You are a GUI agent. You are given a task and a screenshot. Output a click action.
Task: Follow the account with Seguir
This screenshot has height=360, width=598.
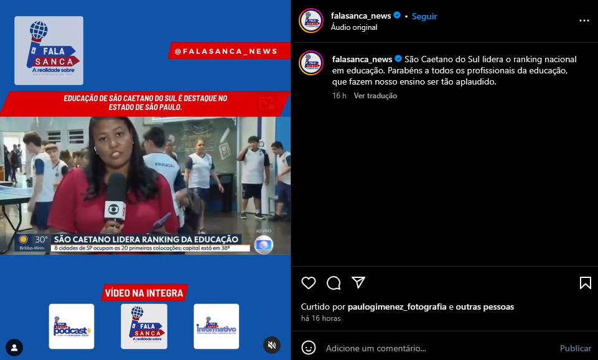point(424,16)
